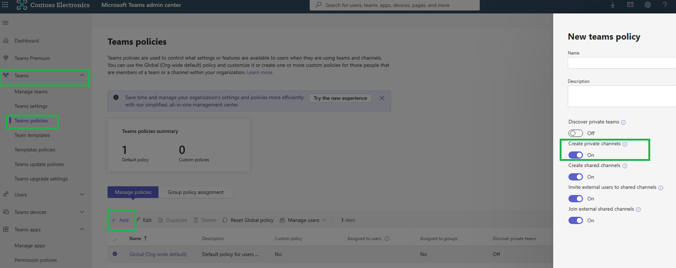Viewport: 676px width, 268px height.
Task: Open the app launcher waffle icon
Action: tap(5, 5)
